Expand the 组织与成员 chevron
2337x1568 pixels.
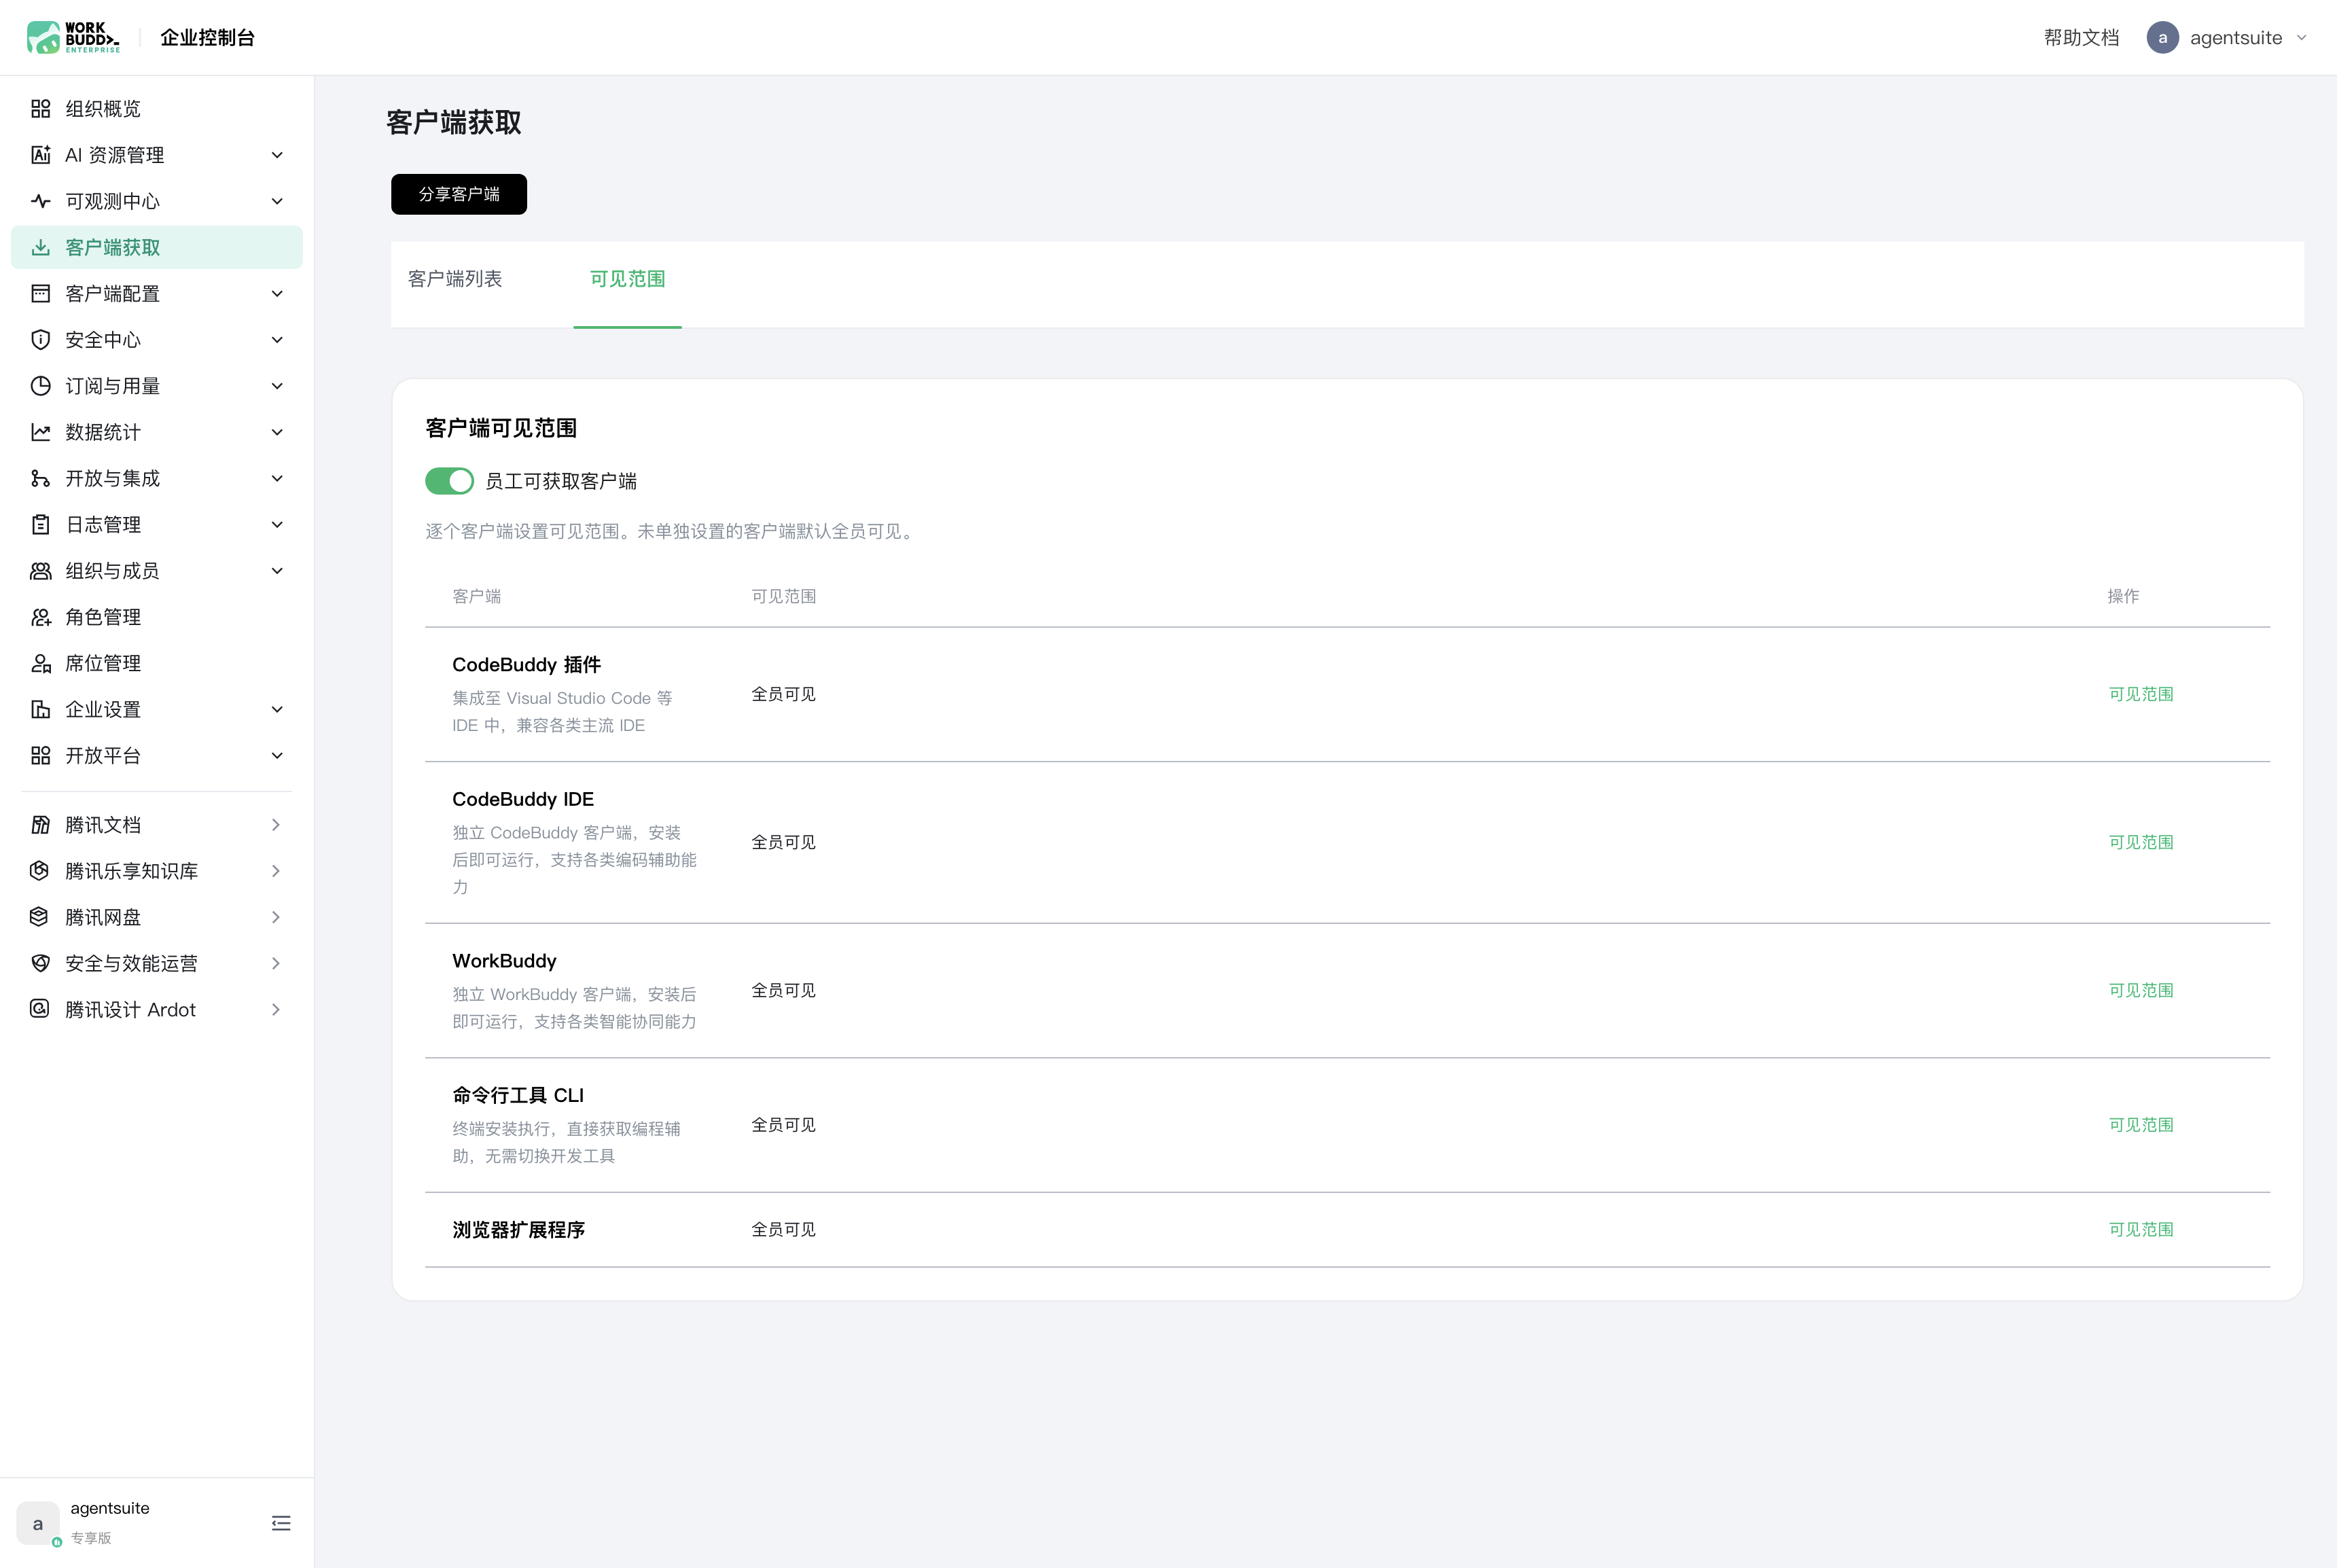click(x=277, y=571)
